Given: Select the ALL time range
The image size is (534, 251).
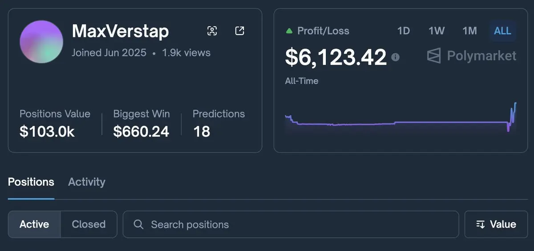Looking at the screenshot, I should point(503,31).
